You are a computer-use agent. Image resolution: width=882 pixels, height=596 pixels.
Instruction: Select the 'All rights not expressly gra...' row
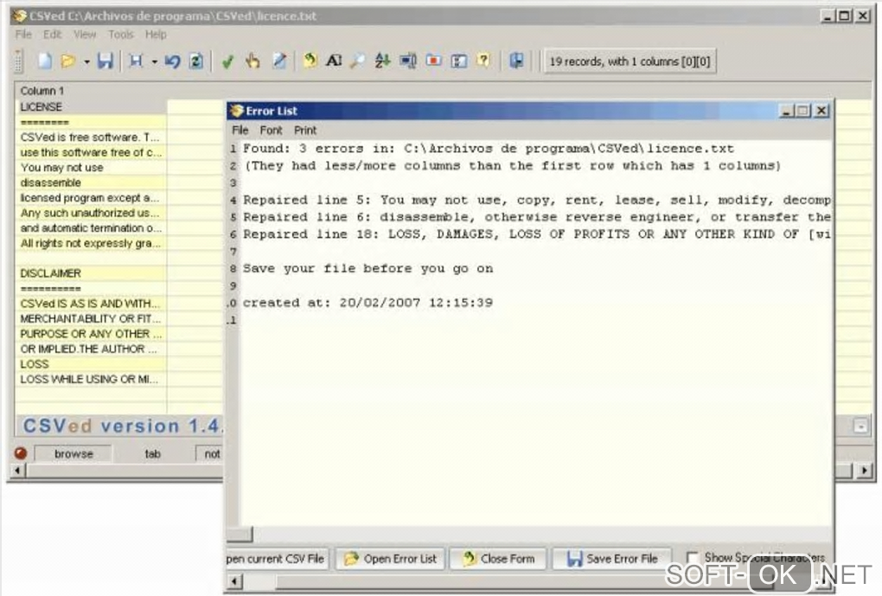click(92, 244)
